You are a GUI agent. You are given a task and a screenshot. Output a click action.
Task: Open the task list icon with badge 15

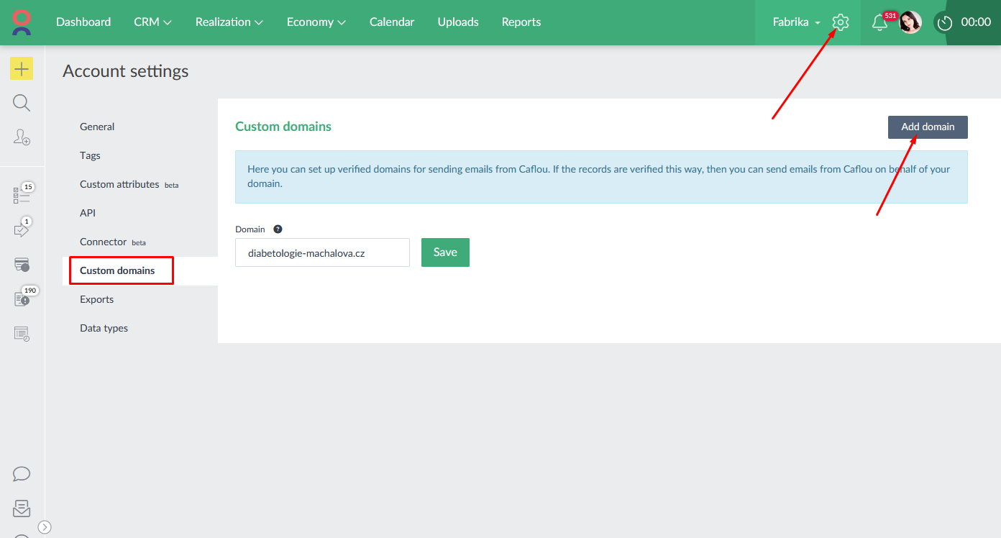point(22,195)
